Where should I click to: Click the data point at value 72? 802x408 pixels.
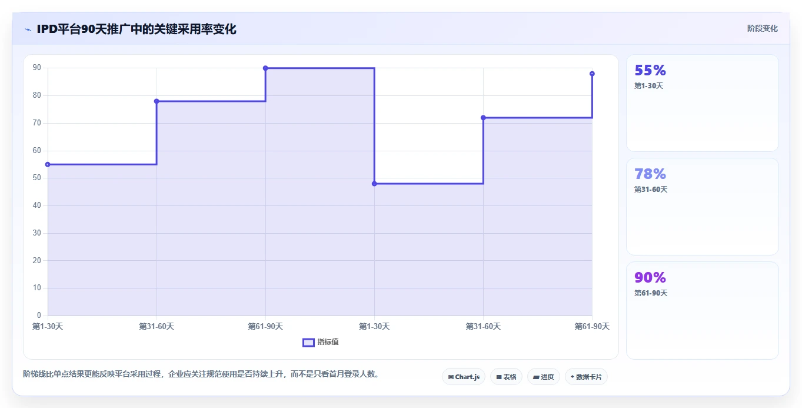pos(483,118)
